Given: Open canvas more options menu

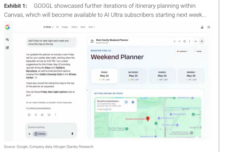Looking at the screenshot, I should coord(189,41).
